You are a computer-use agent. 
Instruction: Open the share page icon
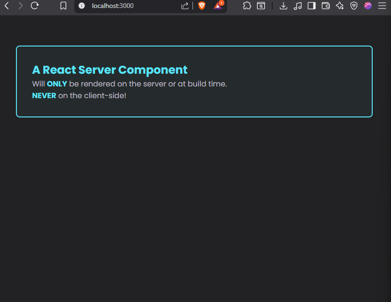185,6
